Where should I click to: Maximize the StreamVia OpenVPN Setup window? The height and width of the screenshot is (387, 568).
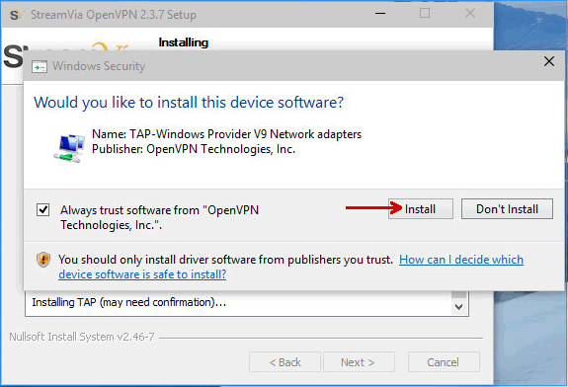click(x=425, y=14)
